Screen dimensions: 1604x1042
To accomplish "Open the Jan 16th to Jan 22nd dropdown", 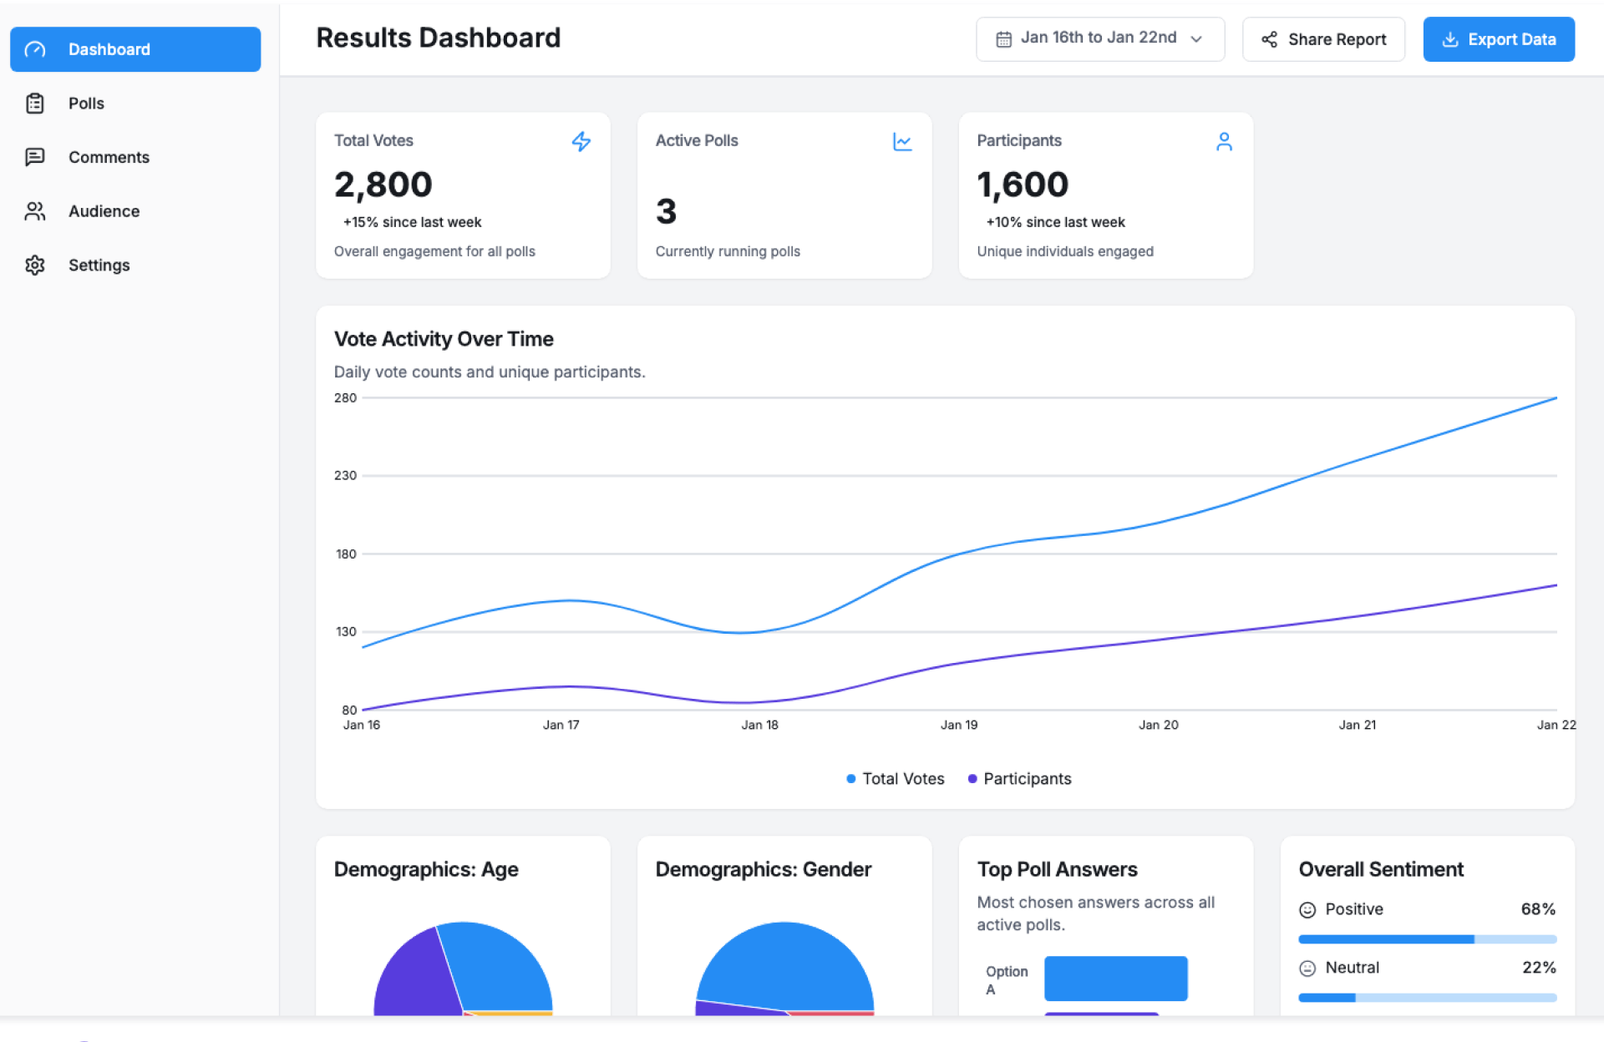I will click(x=1099, y=38).
